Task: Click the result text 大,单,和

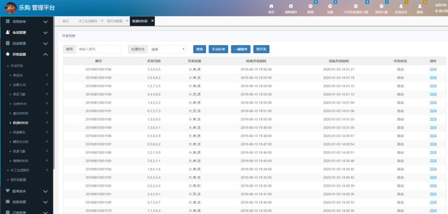Action: tap(194, 186)
